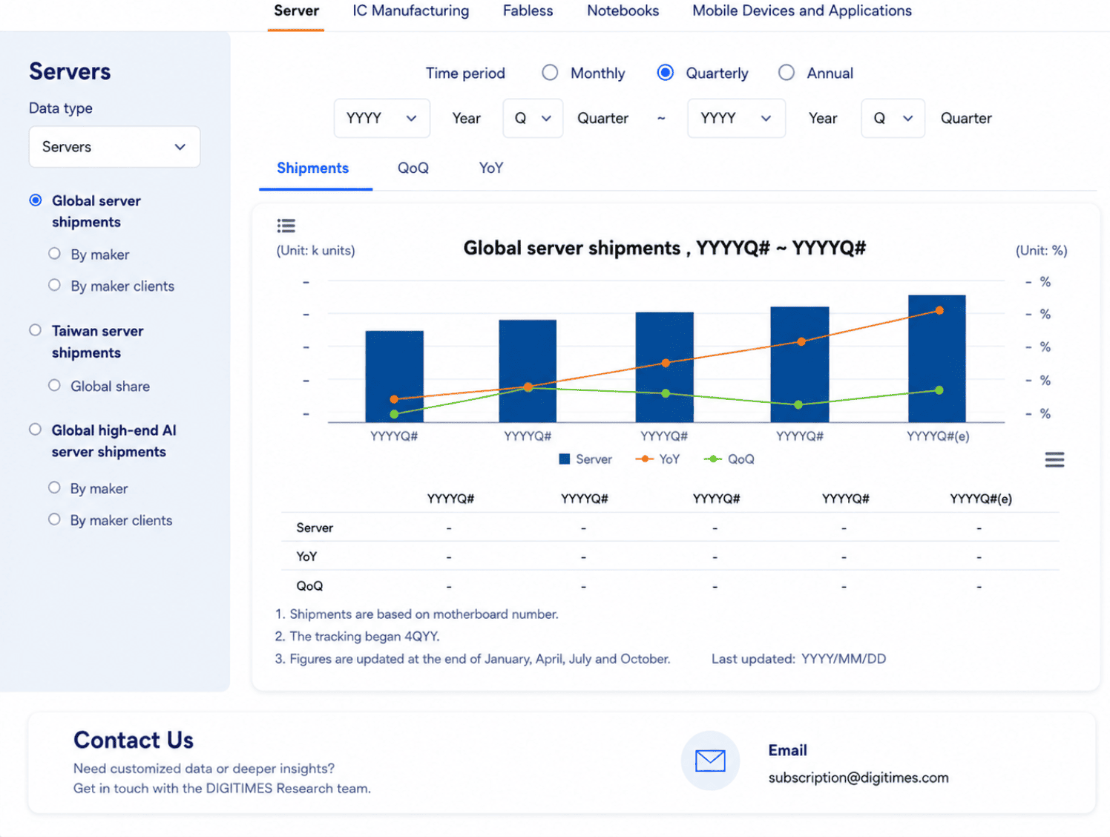Screen dimensions: 1110x837
Task: Open the hamburger chart menu icon
Action: [1054, 460]
